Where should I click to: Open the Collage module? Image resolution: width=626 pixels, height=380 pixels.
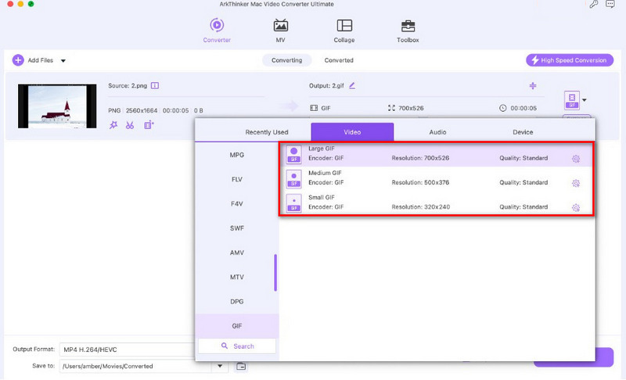[x=344, y=30]
